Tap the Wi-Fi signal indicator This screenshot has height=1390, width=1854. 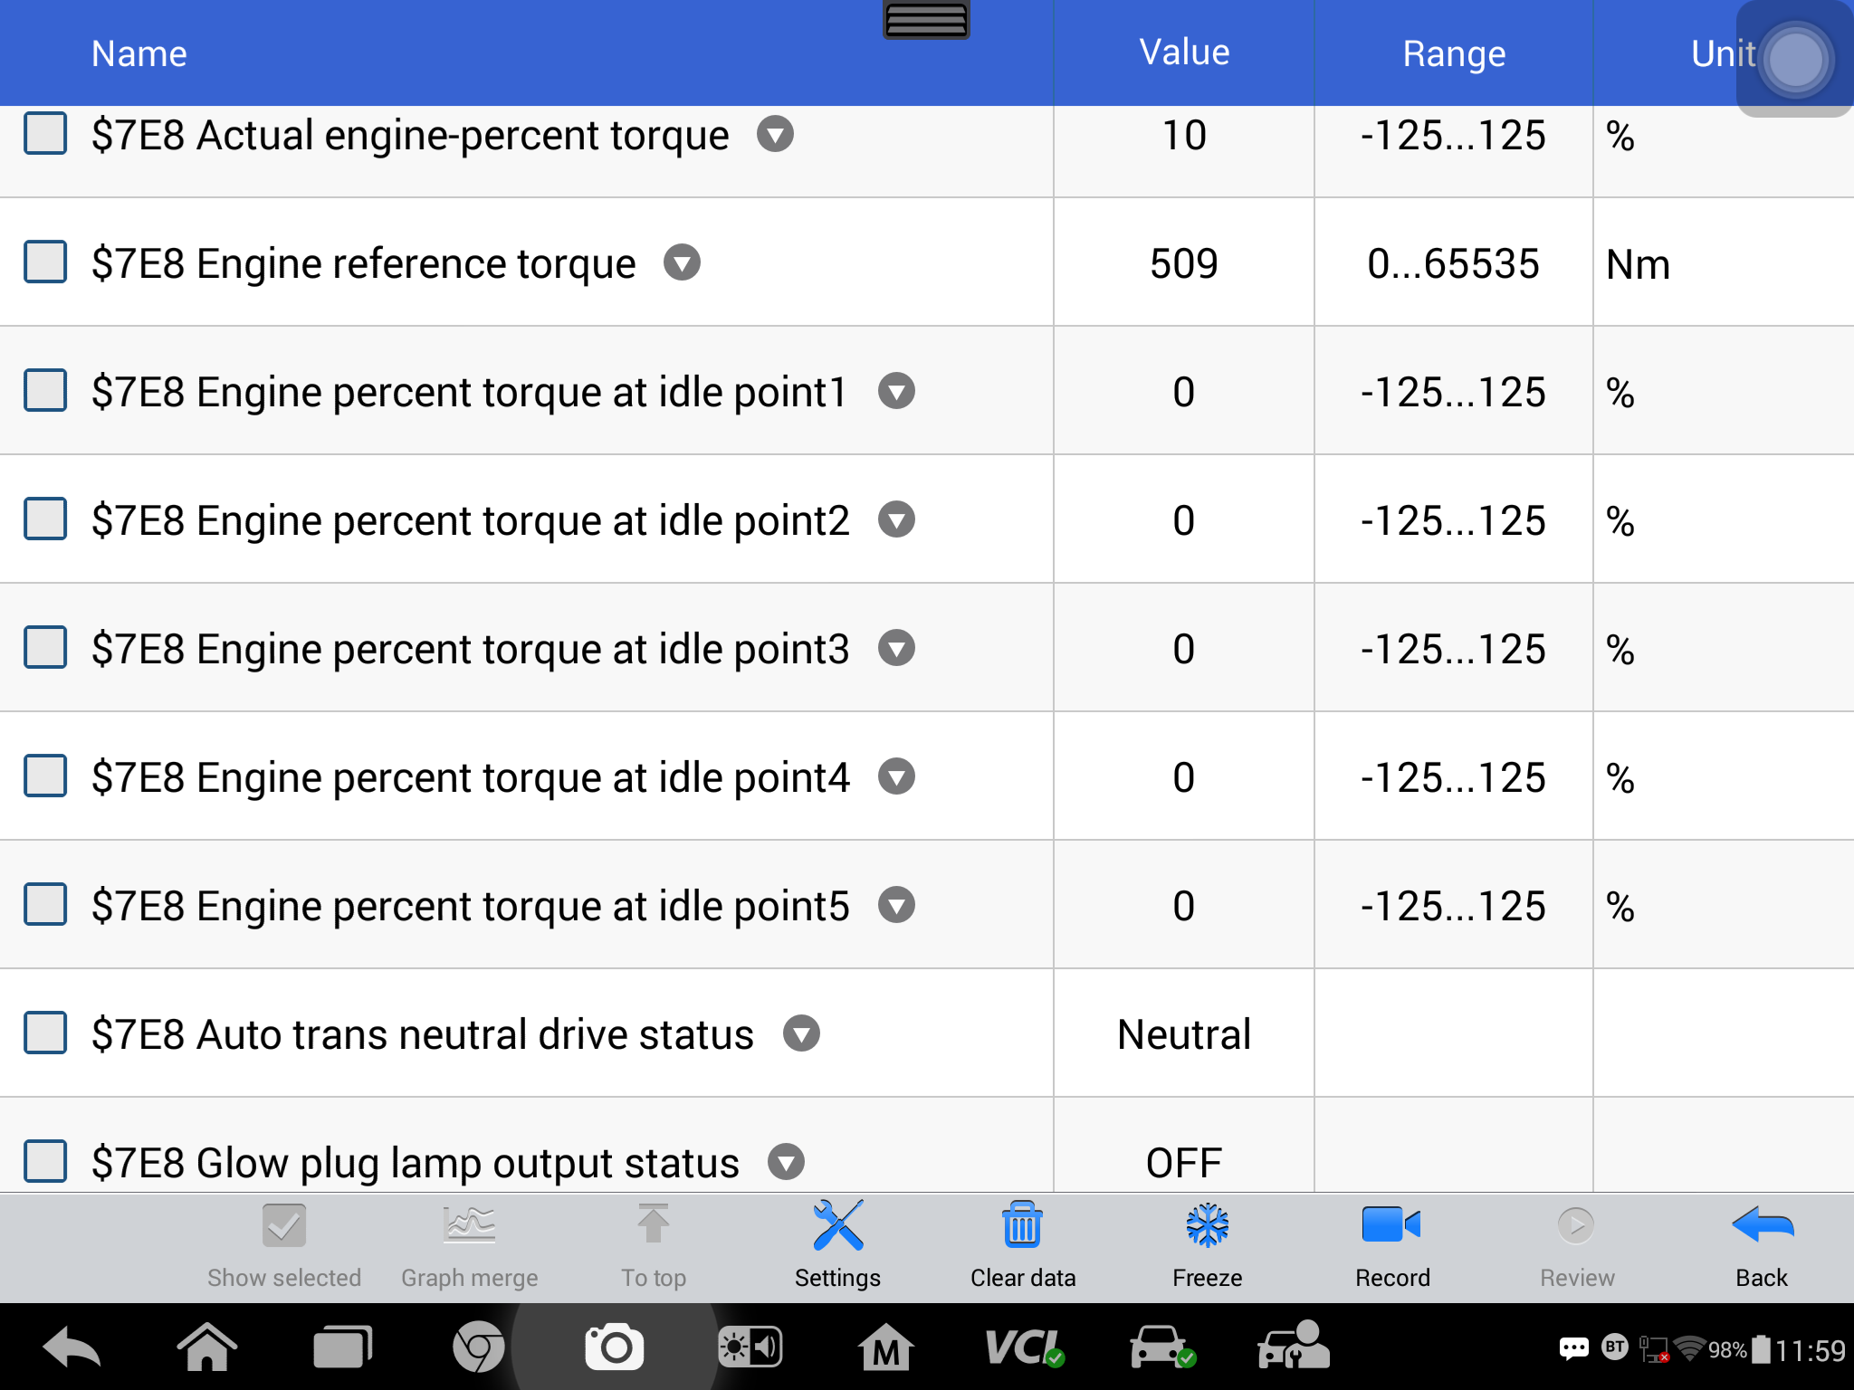point(1689,1349)
